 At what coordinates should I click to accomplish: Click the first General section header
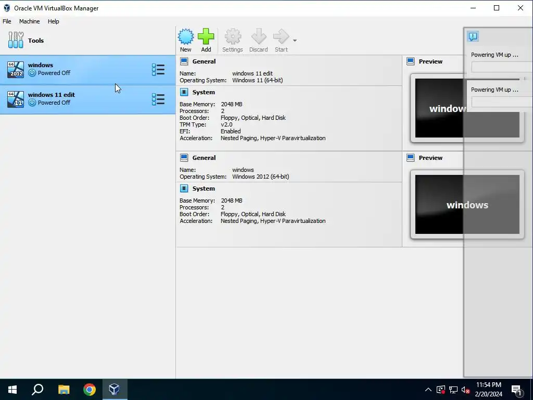(x=204, y=61)
